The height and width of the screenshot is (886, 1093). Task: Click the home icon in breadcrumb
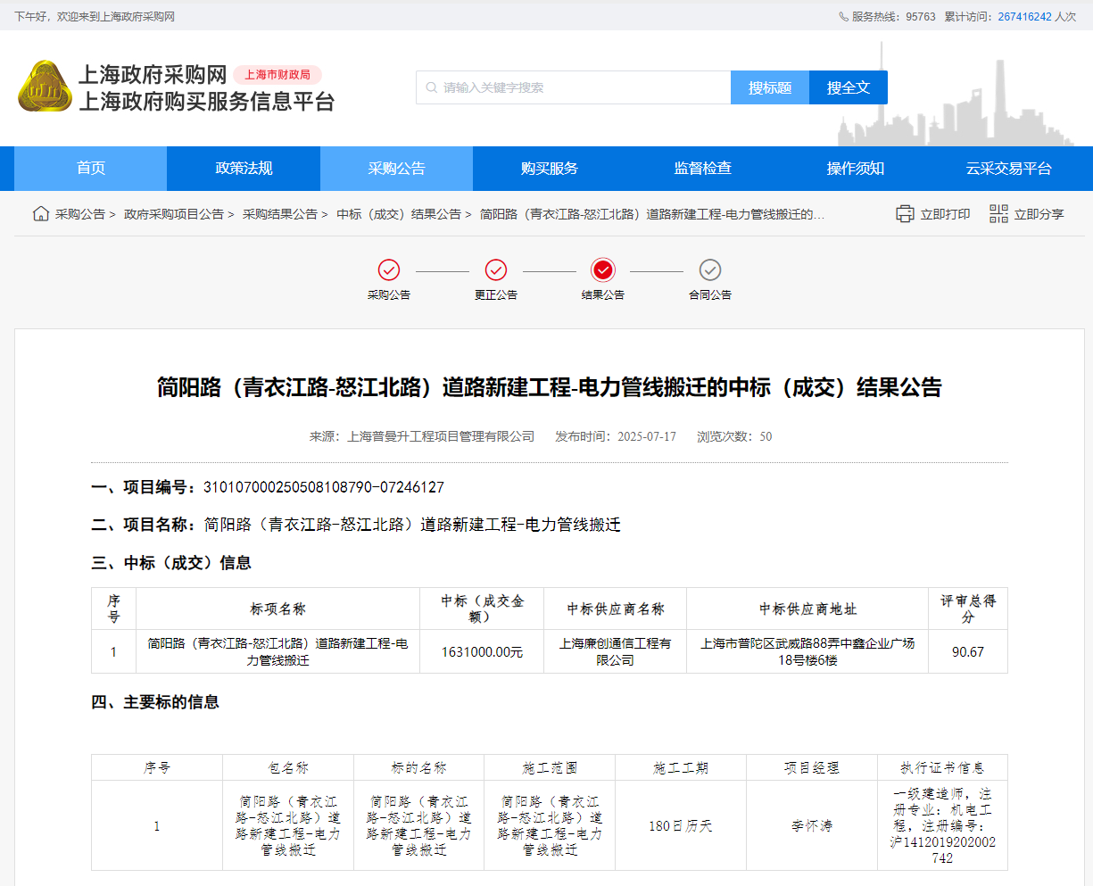pyautogui.click(x=41, y=214)
